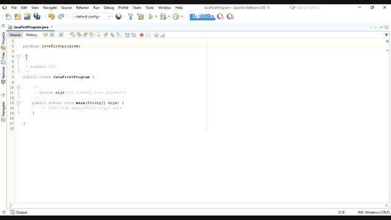Click the INS insert mode indicator
391x220 pixels.
[x=360, y=212]
